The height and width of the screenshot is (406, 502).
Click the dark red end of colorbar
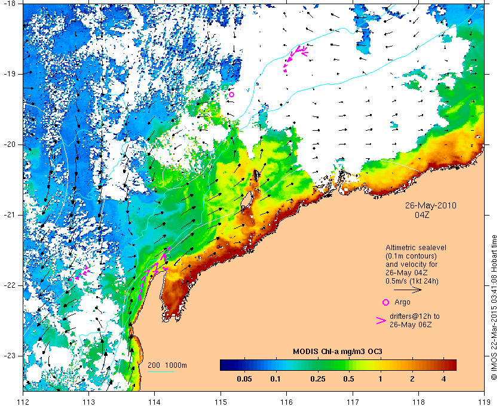coord(452,365)
